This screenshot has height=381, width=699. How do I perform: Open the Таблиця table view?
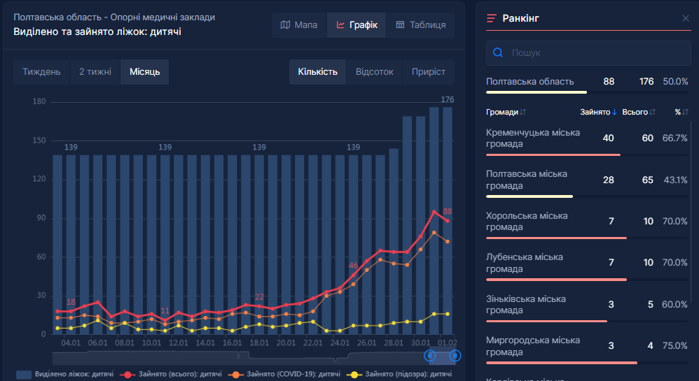click(x=420, y=25)
